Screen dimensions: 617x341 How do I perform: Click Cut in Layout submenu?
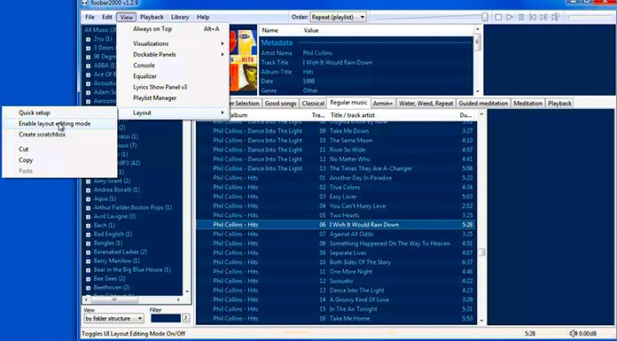(59, 149)
